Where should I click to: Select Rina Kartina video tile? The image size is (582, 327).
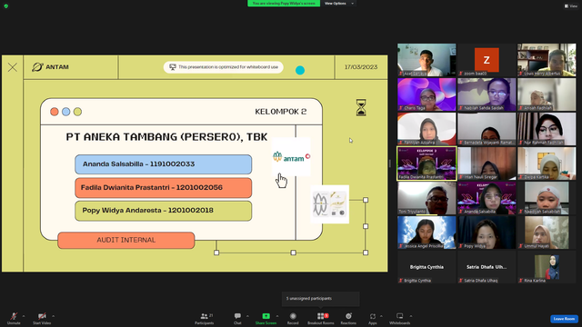(x=547, y=267)
